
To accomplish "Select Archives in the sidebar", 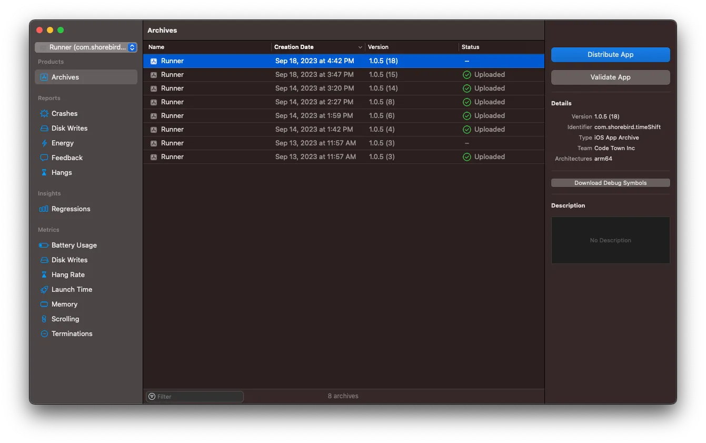I will [86, 77].
